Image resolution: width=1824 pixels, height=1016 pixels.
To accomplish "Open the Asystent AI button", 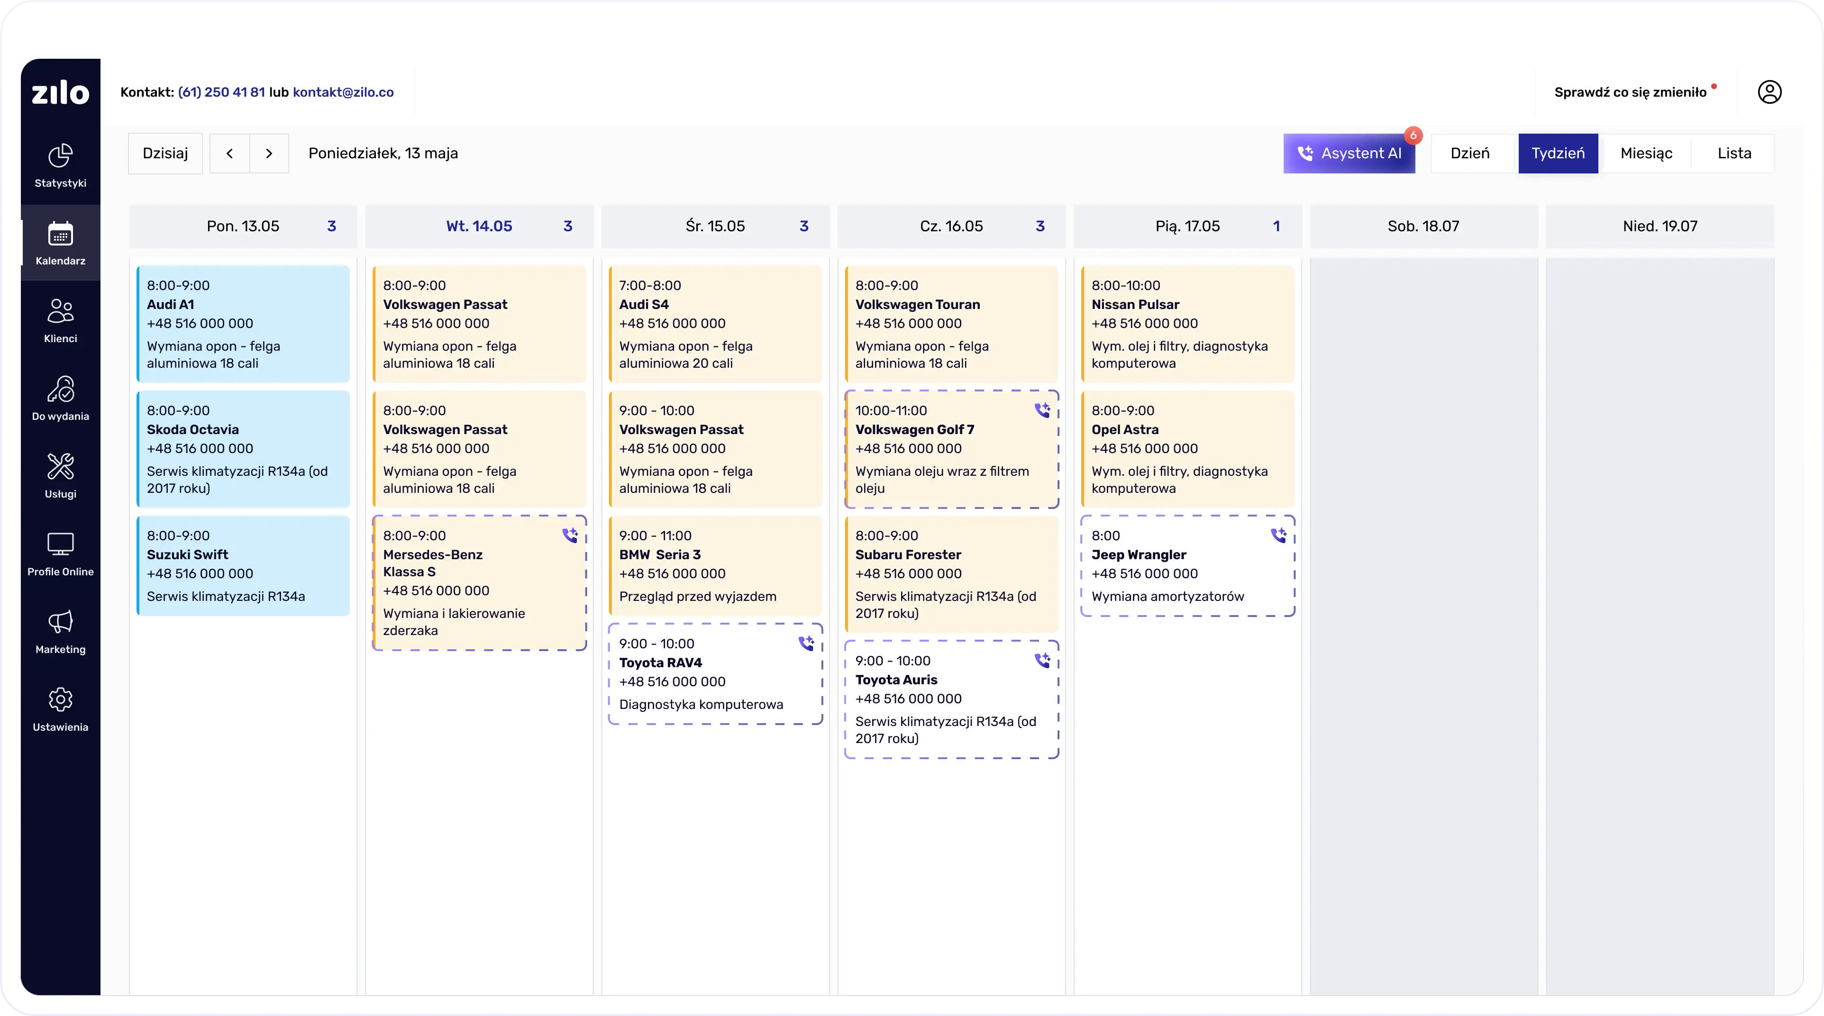I will click(x=1349, y=154).
